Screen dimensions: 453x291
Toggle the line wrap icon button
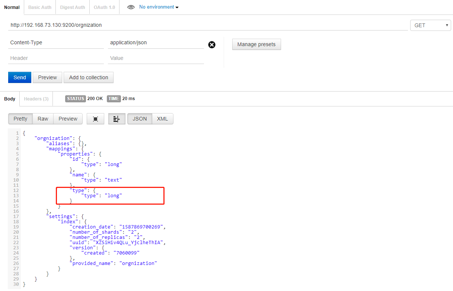click(x=117, y=119)
